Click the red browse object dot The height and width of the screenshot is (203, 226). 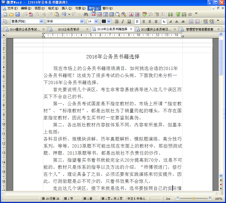tap(221, 184)
